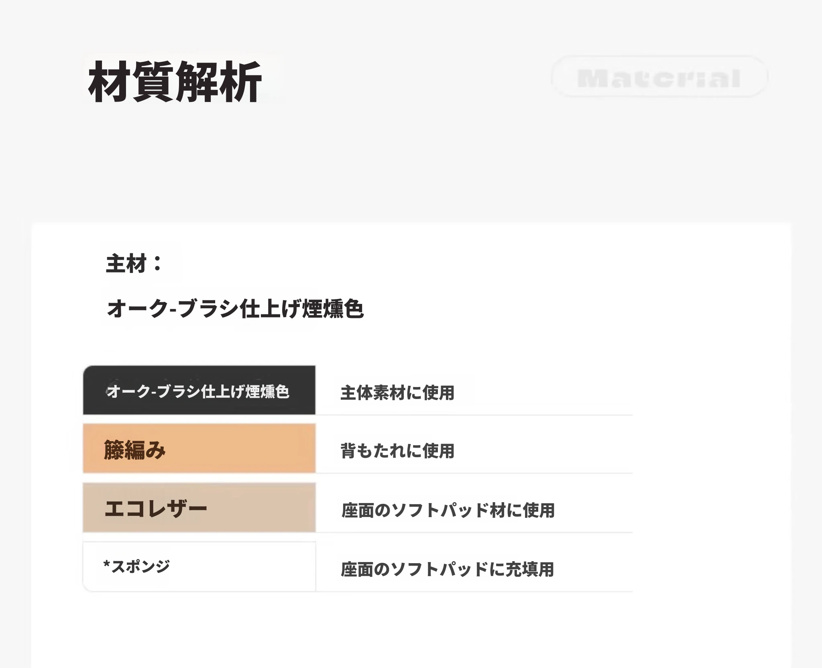Click the 座面のソフトパッド材に使用 text
The width and height of the screenshot is (822, 668).
(448, 510)
